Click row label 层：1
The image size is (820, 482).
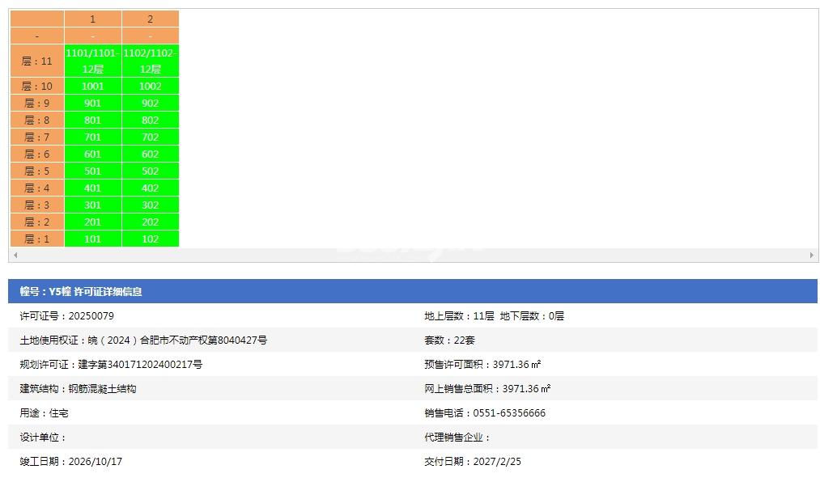pos(37,239)
